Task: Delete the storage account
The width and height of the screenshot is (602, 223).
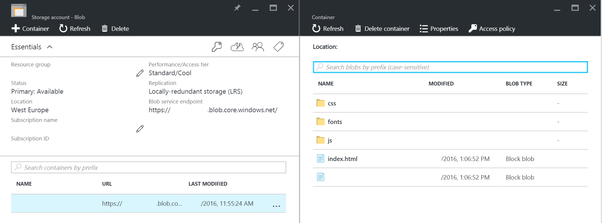Action: click(x=115, y=28)
